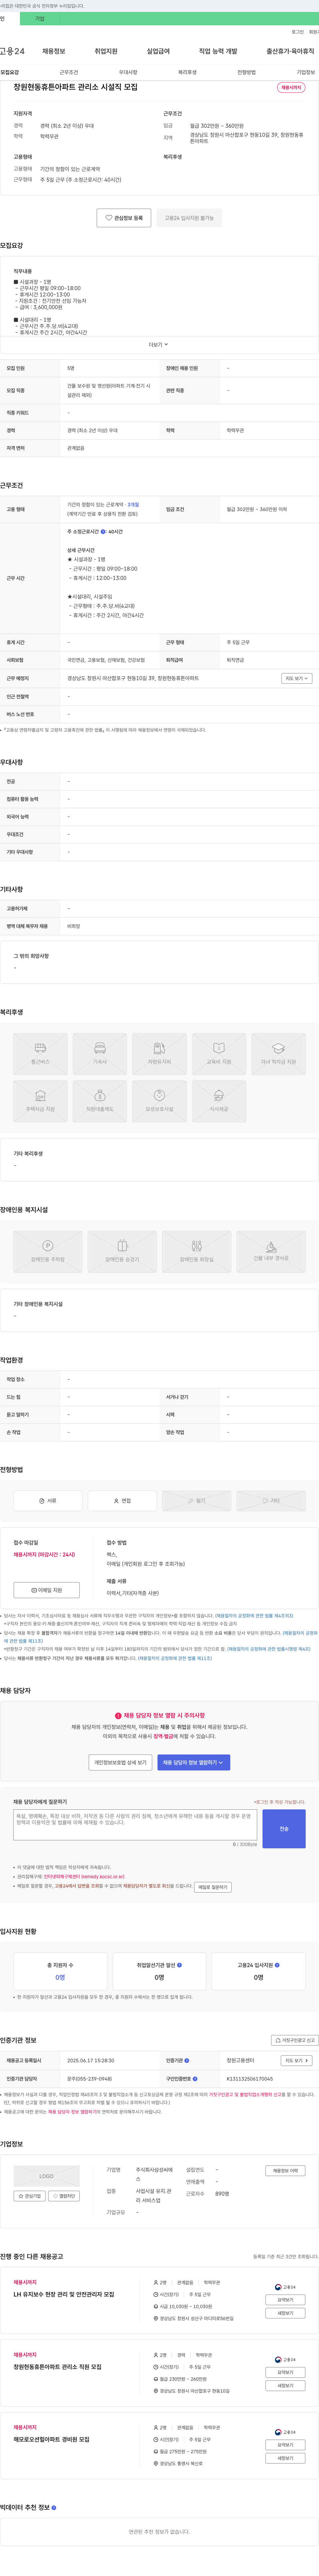Screen dimensions: 319x2576
Task: Click info icon beside 취업알선기관 알선
Action: tap(179, 1965)
